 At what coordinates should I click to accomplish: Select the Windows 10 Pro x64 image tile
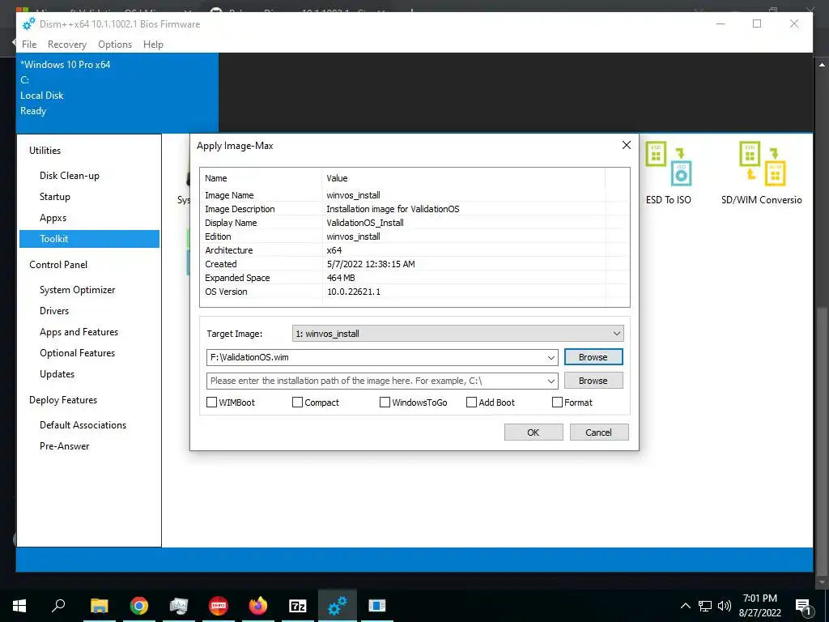117,92
